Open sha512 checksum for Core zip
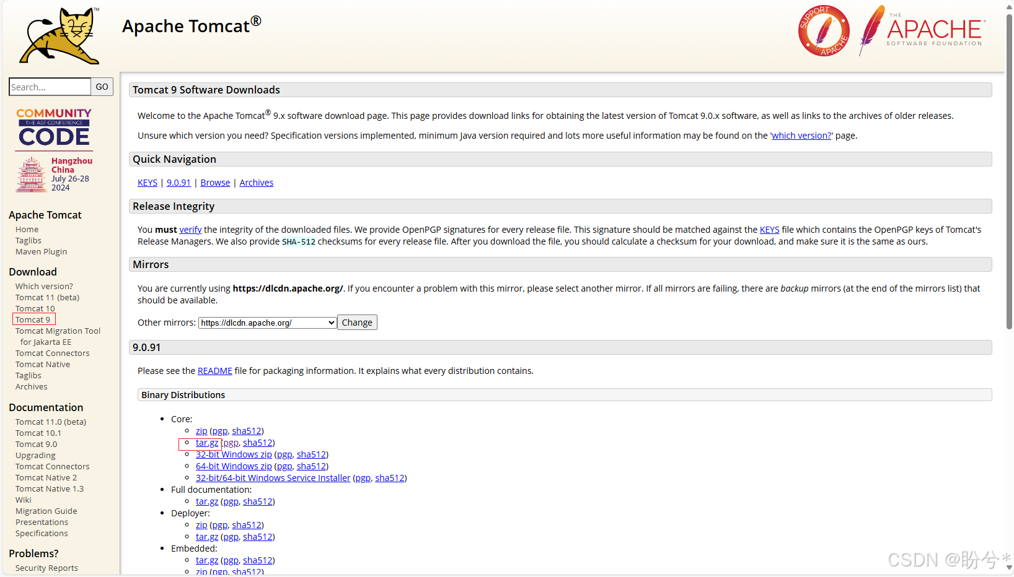The image size is (1014, 577). pyautogui.click(x=247, y=431)
